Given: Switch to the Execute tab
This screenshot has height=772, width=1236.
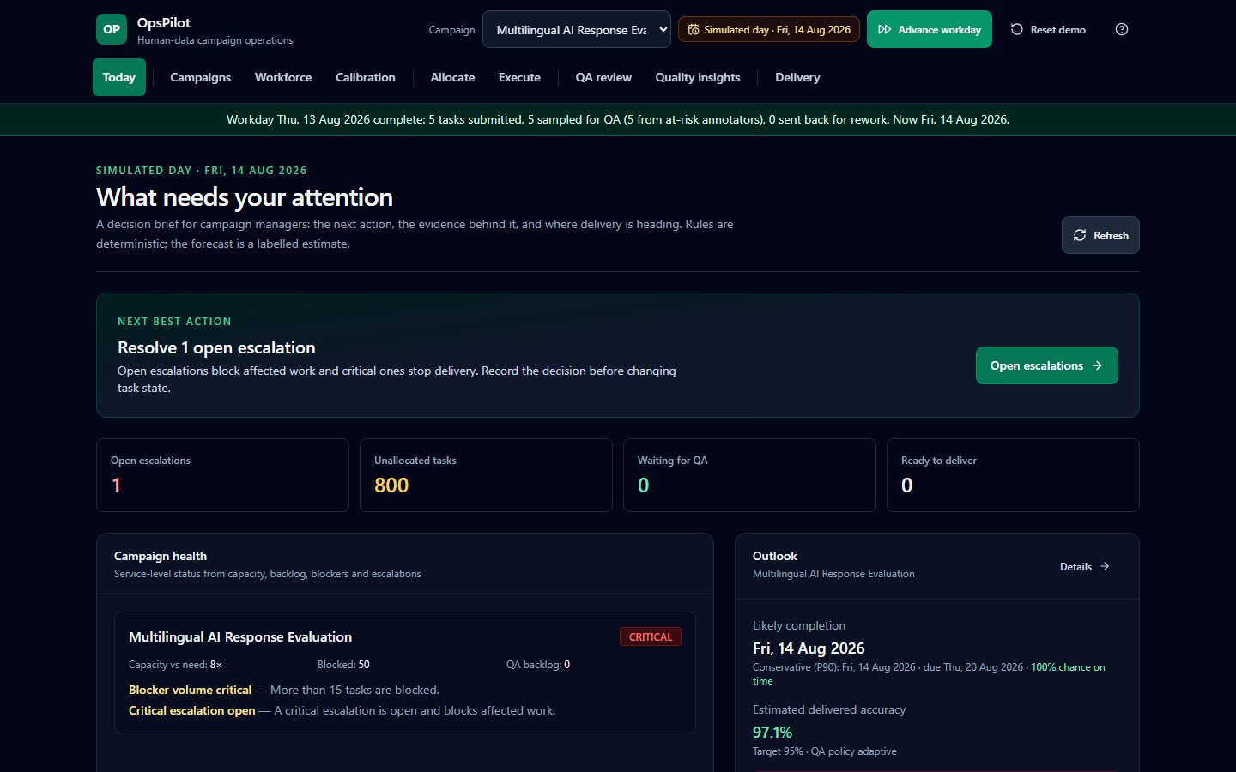Looking at the screenshot, I should [x=519, y=77].
